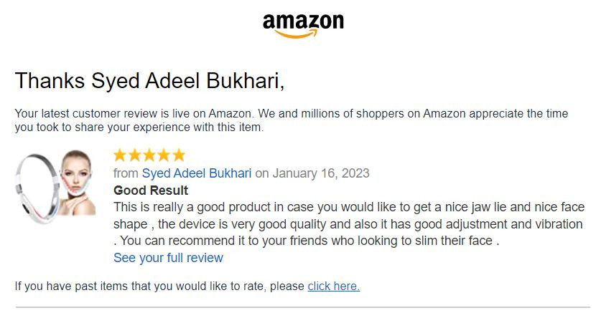The height and width of the screenshot is (318, 601).
Task: Click the white V-face strap device image
Action: tap(37, 188)
